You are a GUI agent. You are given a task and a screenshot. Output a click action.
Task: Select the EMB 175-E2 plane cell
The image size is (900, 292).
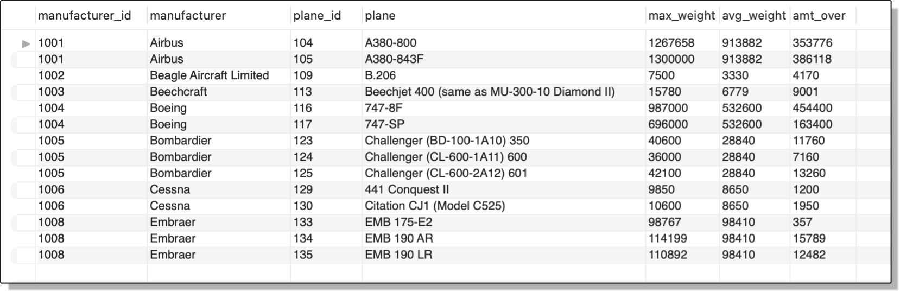(x=504, y=222)
